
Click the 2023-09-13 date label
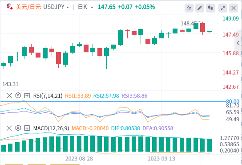(161, 159)
